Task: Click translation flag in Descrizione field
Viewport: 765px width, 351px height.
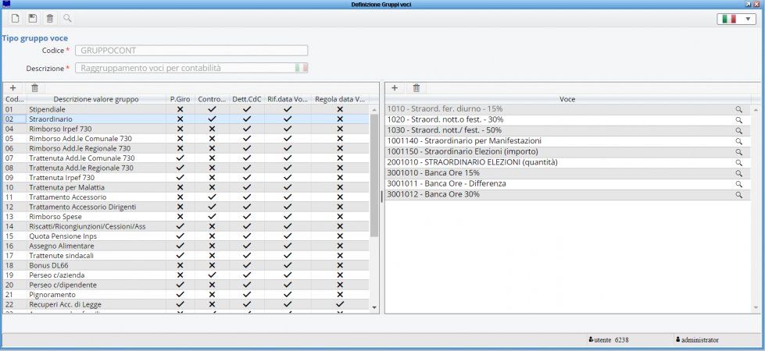Action: tap(301, 68)
